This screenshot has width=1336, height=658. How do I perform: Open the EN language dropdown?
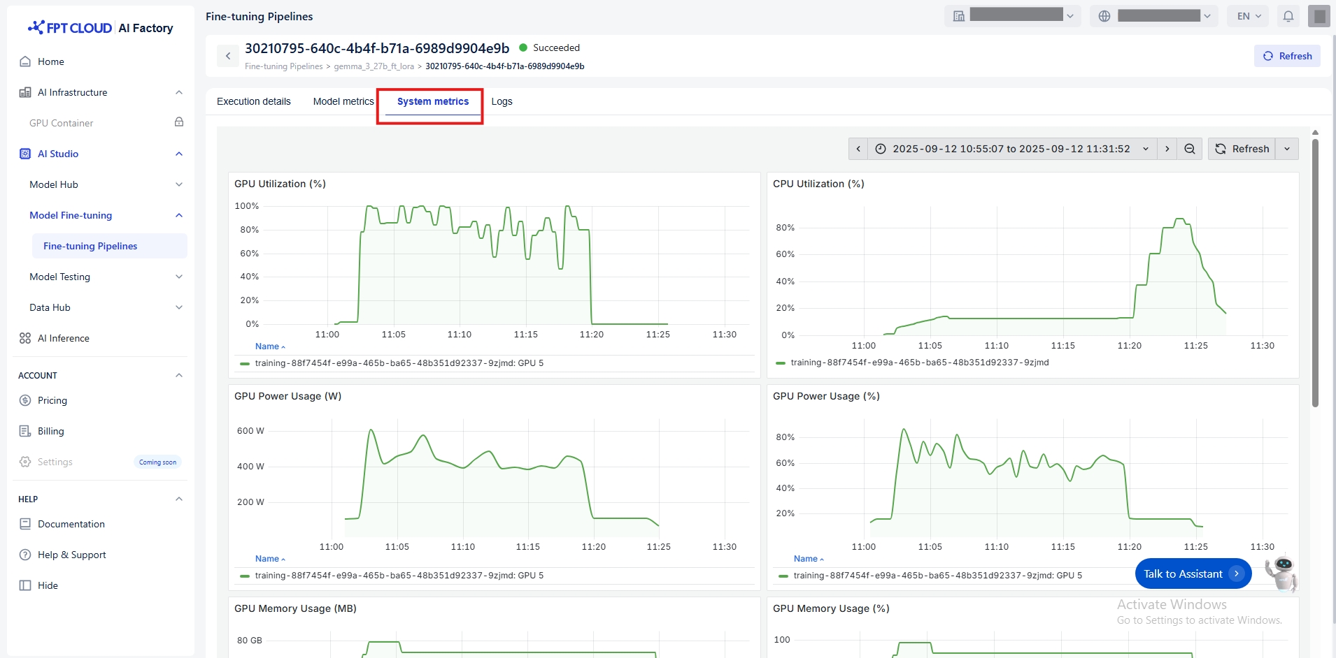(1249, 16)
